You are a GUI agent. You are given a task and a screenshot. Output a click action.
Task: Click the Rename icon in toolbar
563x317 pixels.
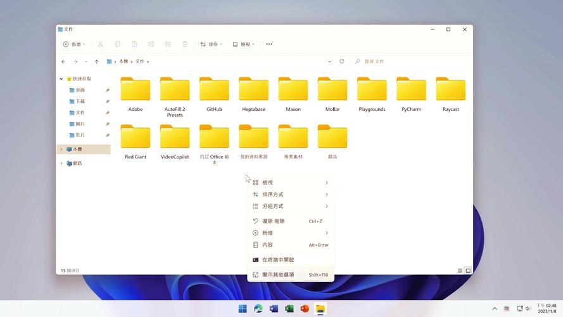tap(151, 44)
